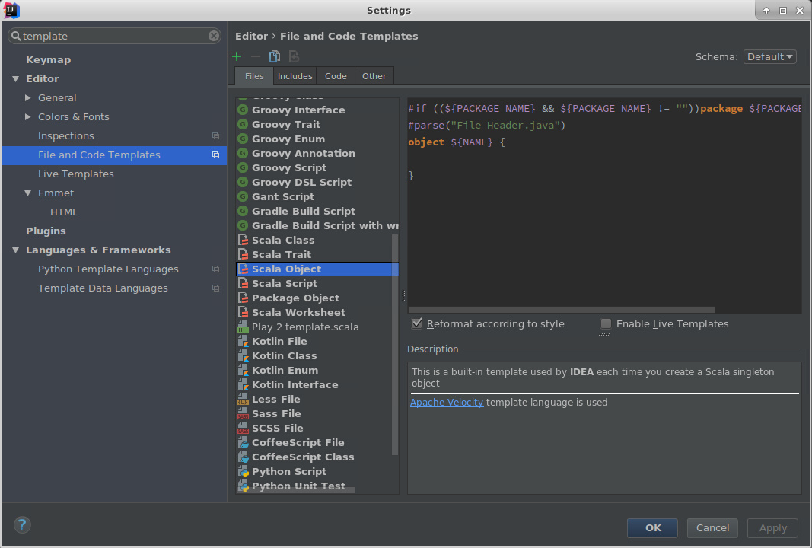Click the Groovy Trait template icon

pyautogui.click(x=243, y=124)
